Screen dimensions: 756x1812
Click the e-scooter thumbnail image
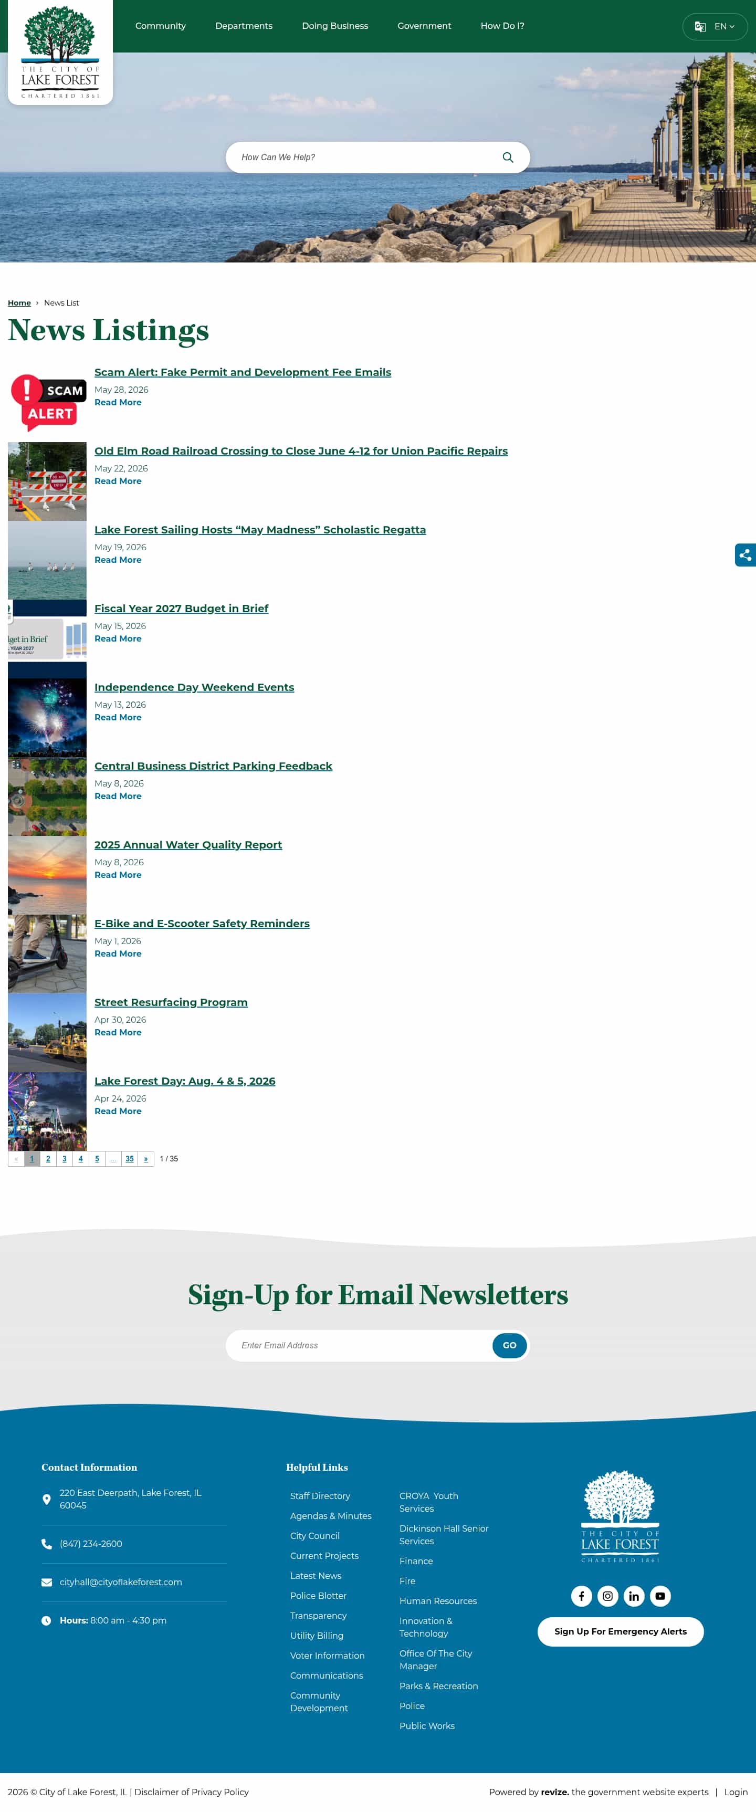click(47, 954)
